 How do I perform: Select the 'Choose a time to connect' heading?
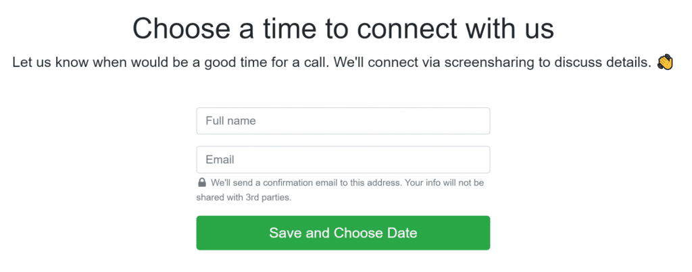coord(343,29)
